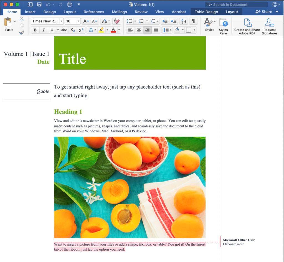Open the Styles Pane
The image size is (284, 262).
point(223,26)
